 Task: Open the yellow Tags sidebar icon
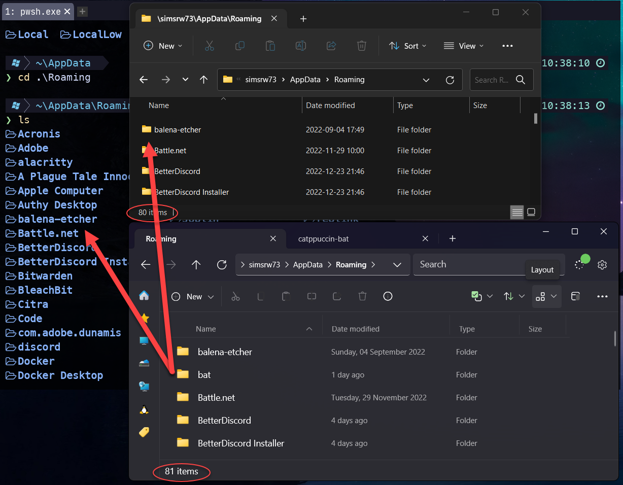pyautogui.click(x=144, y=432)
